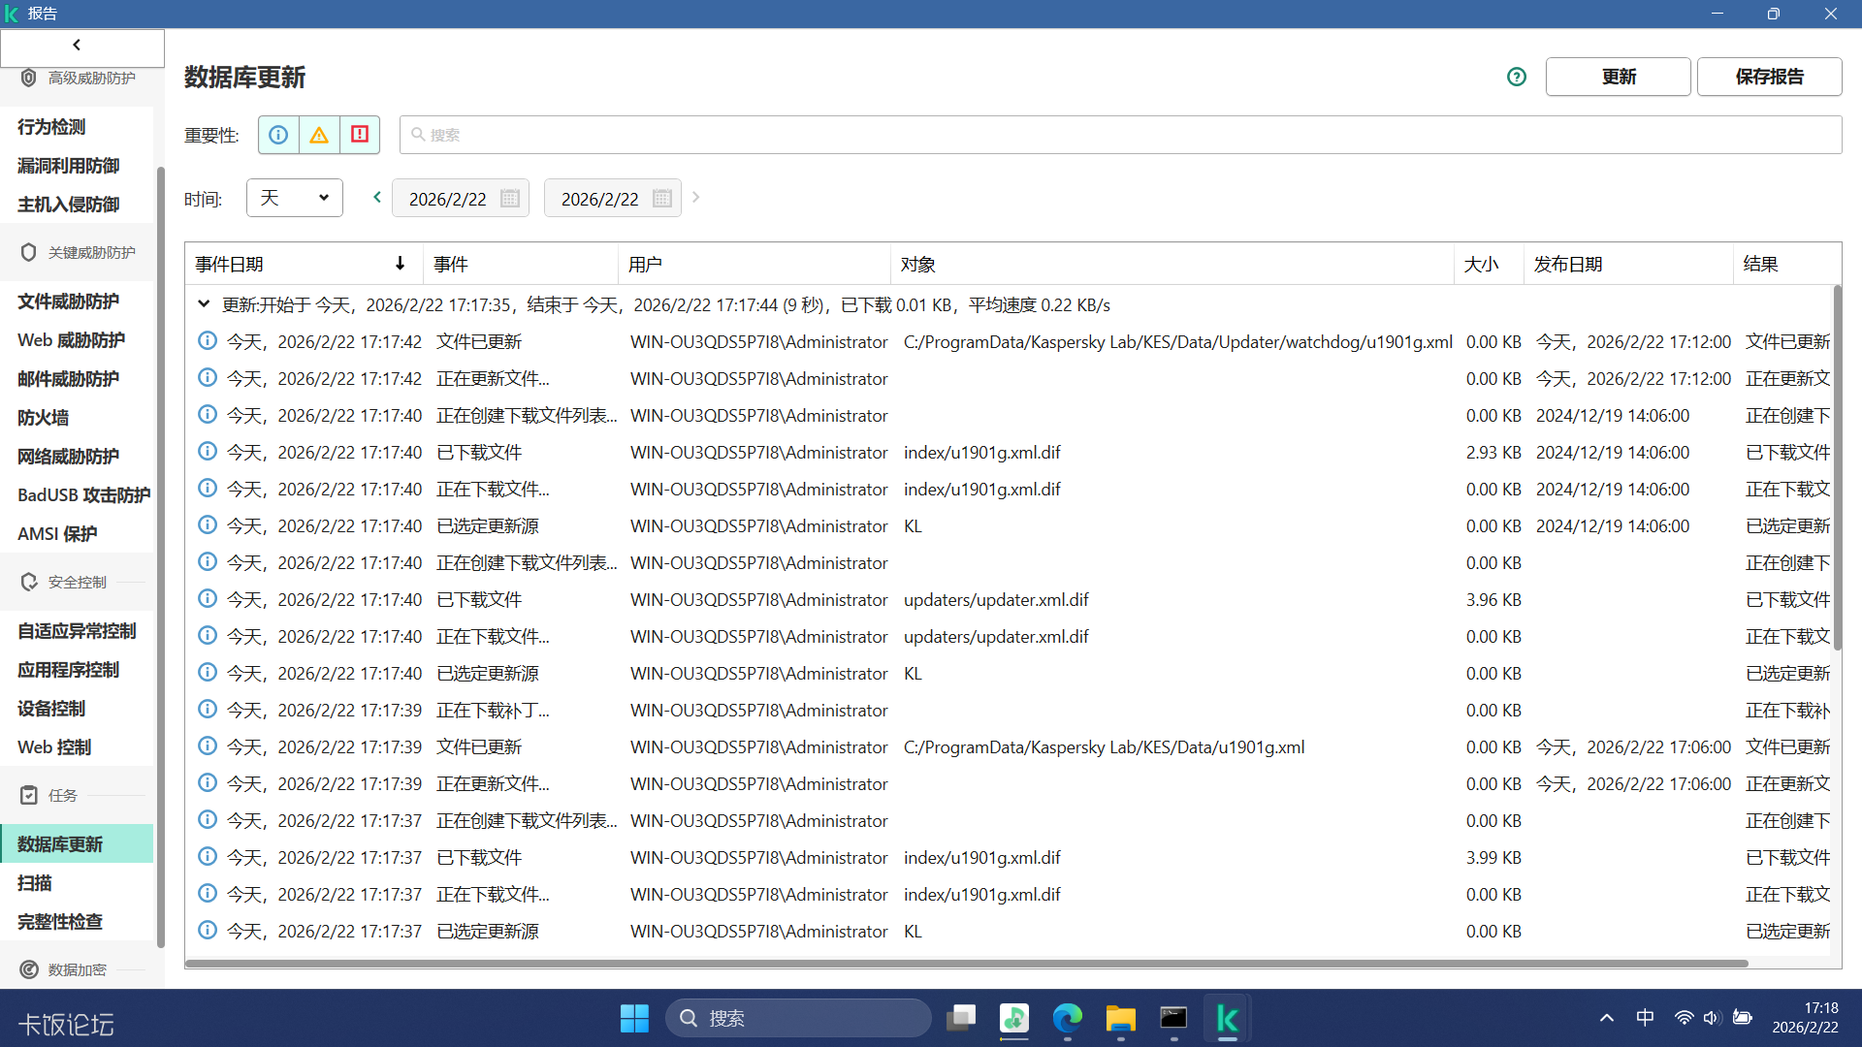Image resolution: width=1862 pixels, height=1047 pixels.
Task: Click the green help question mark icon
Action: [x=1517, y=77]
